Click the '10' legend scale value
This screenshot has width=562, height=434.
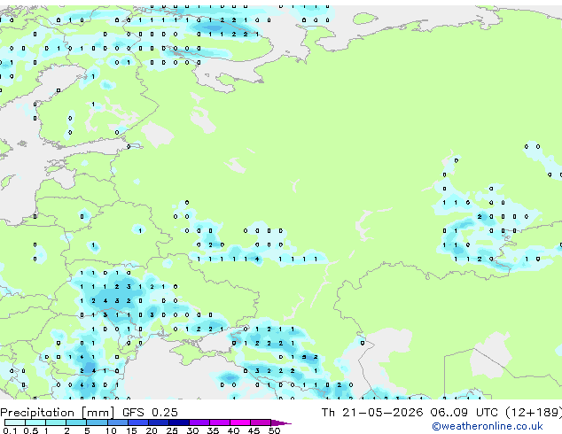click(111, 430)
